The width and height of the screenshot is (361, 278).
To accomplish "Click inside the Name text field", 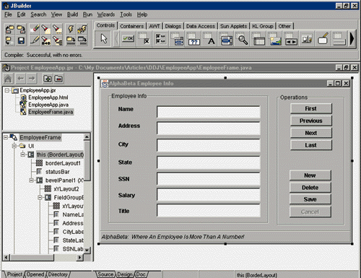I will click(209, 112).
